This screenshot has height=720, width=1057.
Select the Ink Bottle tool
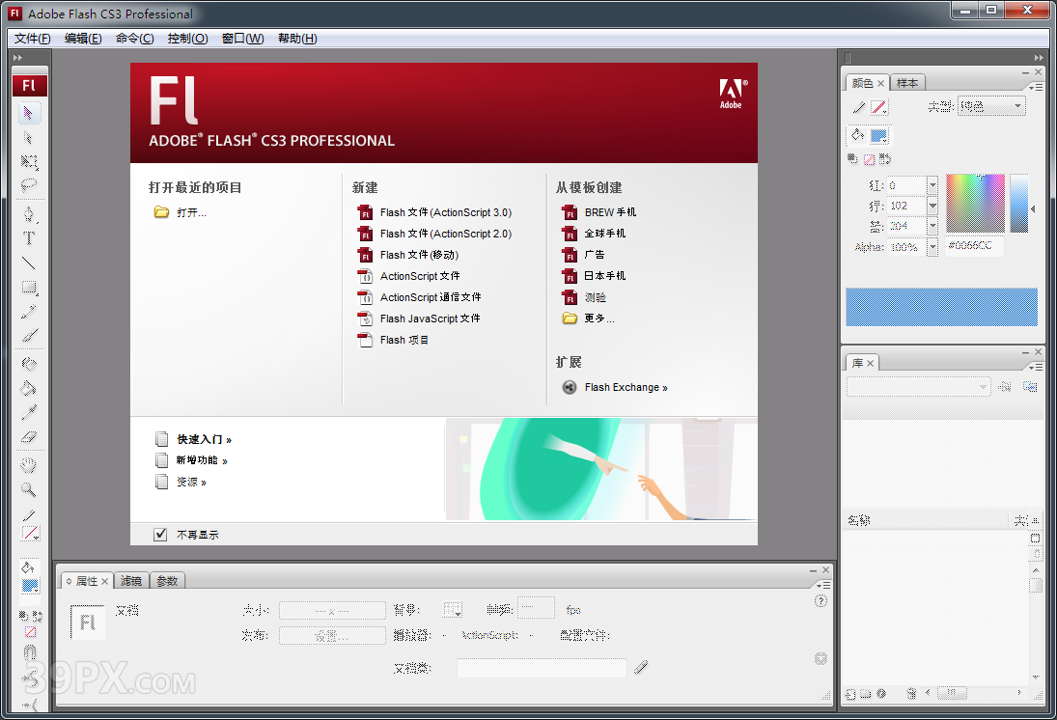tap(28, 364)
